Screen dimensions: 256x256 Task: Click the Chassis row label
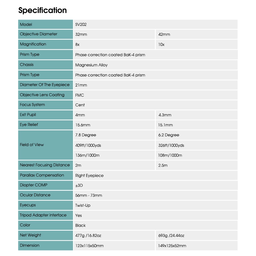click(45, 65)
